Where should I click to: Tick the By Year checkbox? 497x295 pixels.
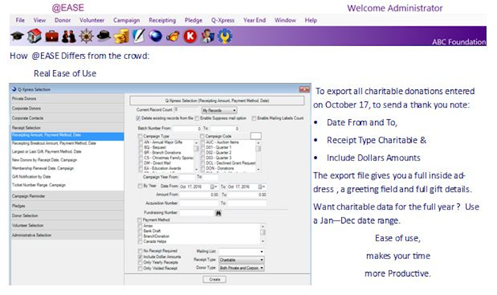[140, 186]
